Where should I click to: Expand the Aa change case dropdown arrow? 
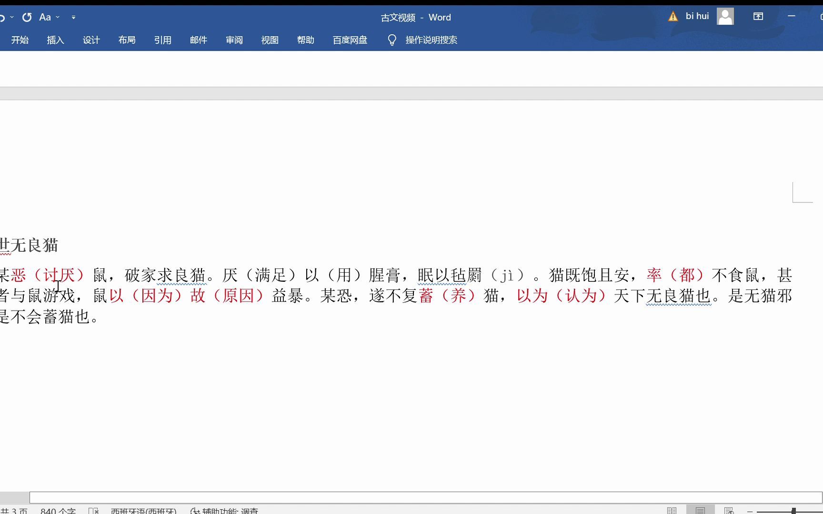pyautogui.click(x=58, y=17)
